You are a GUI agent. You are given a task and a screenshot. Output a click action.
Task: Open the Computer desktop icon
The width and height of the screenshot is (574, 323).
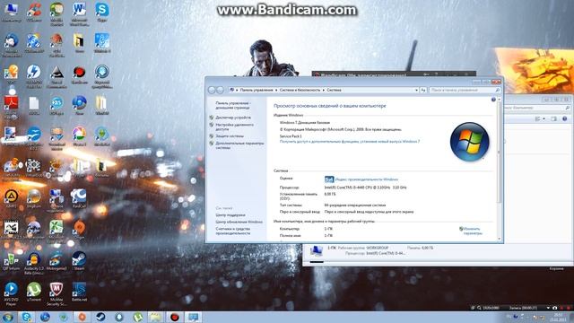(x=11, y=12)
